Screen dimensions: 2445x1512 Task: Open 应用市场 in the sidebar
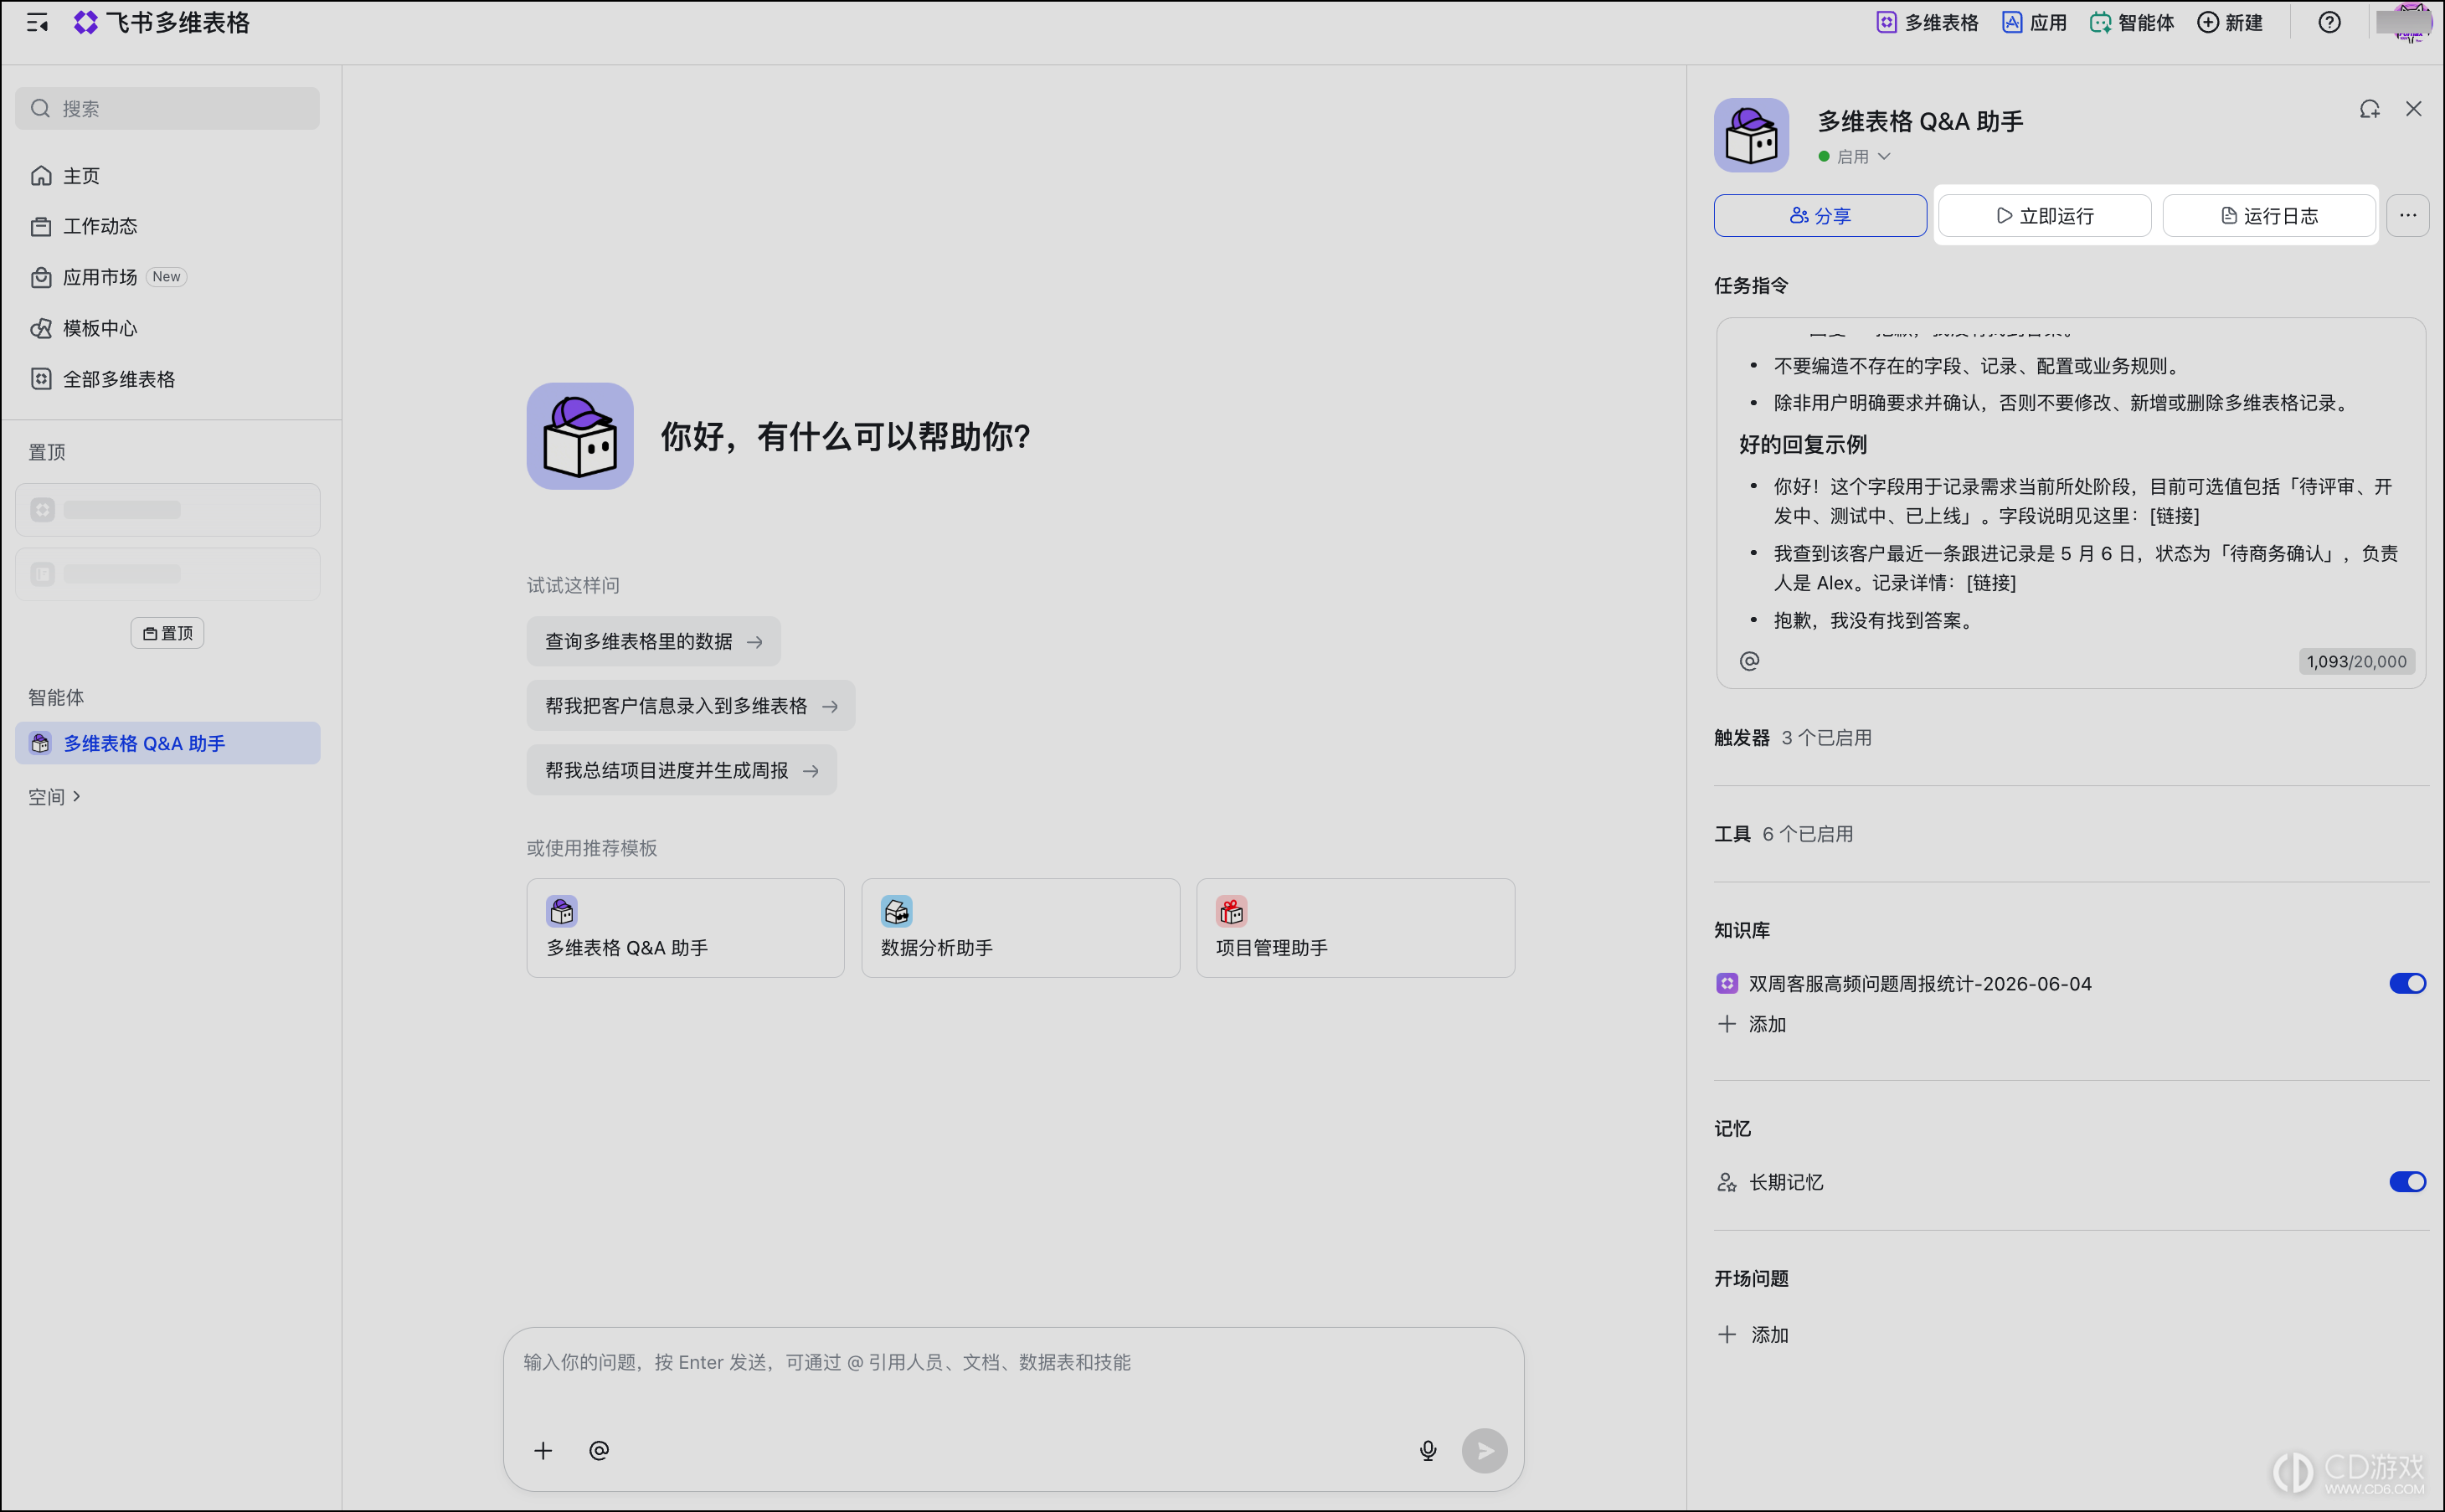point(168,277)
